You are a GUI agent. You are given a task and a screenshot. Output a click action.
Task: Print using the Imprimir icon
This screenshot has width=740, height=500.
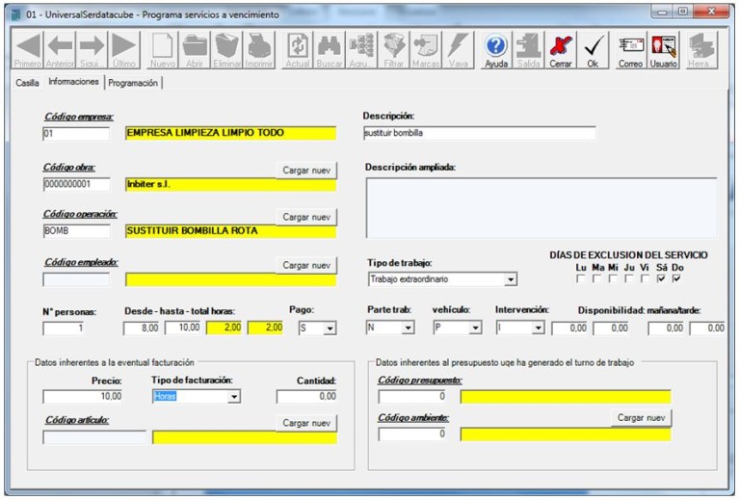(x=259, y=50)
